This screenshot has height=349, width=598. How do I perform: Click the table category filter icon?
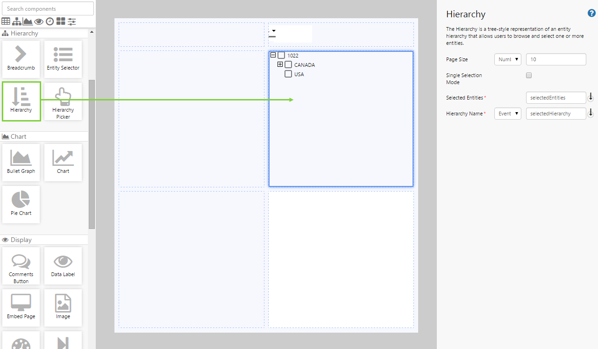point(6,21)
